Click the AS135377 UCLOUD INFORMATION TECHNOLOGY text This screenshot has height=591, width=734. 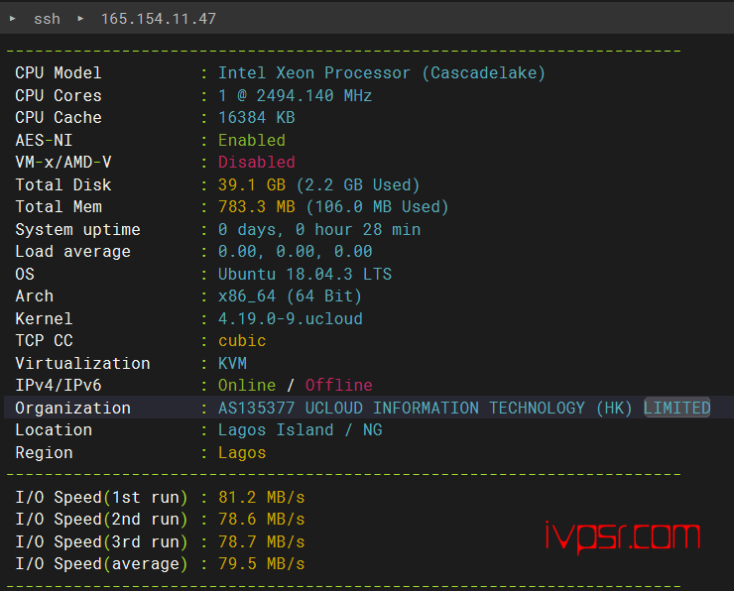[401, 408]
